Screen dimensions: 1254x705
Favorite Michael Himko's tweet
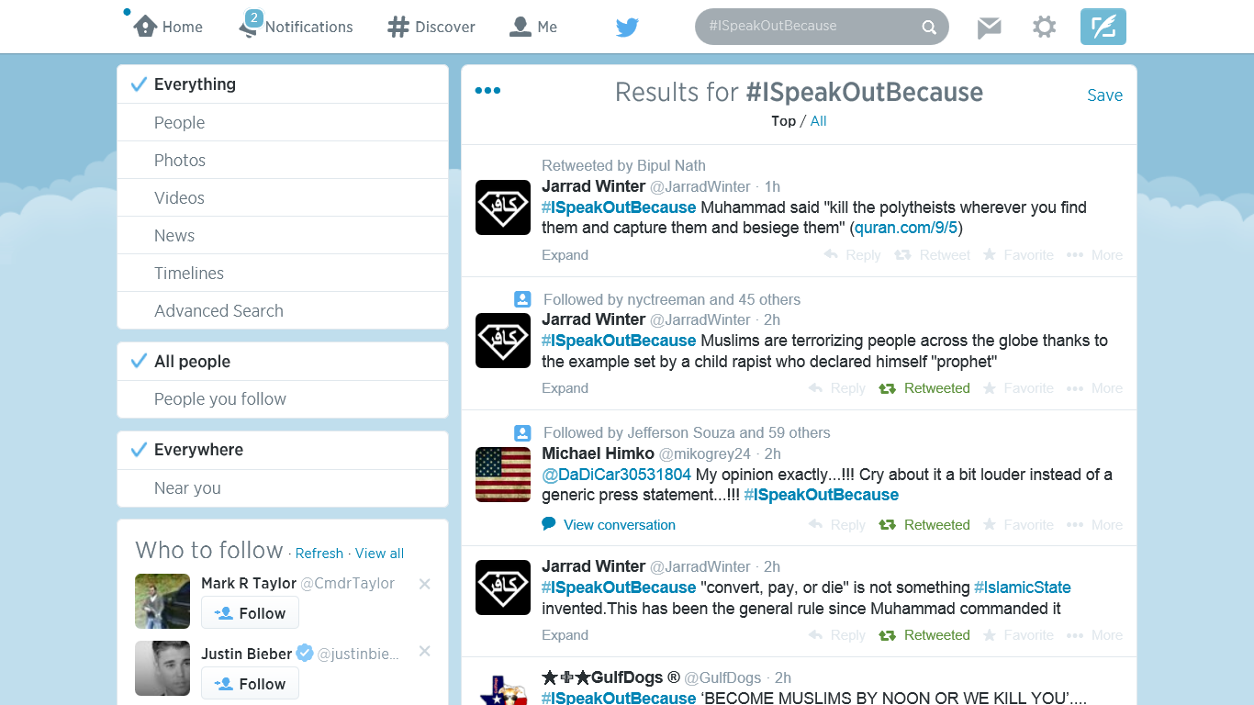[1018, 525]
